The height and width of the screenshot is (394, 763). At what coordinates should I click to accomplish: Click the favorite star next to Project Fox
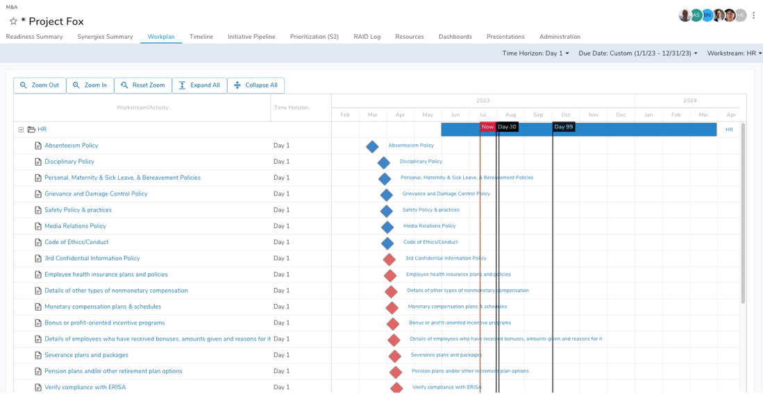pos(13,22)
